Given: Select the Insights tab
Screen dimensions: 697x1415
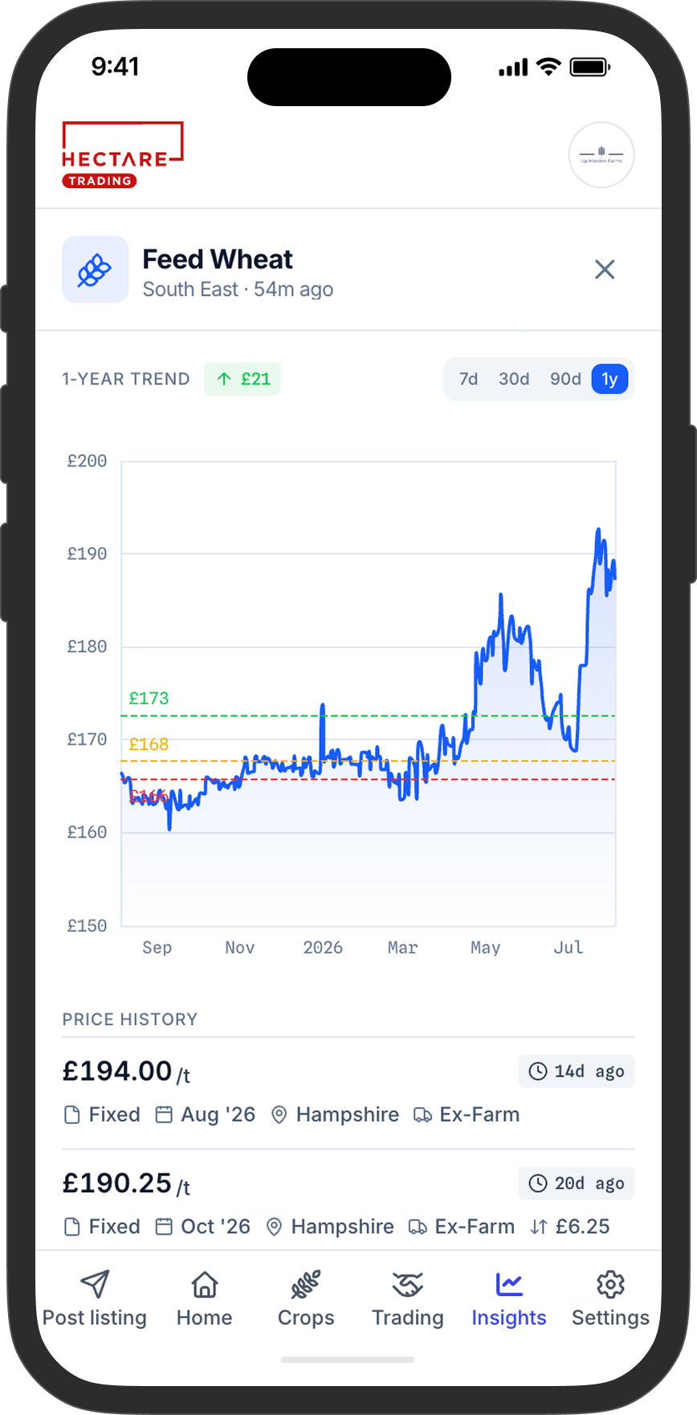Looking at the screenshot, I should click(509, 1298).
